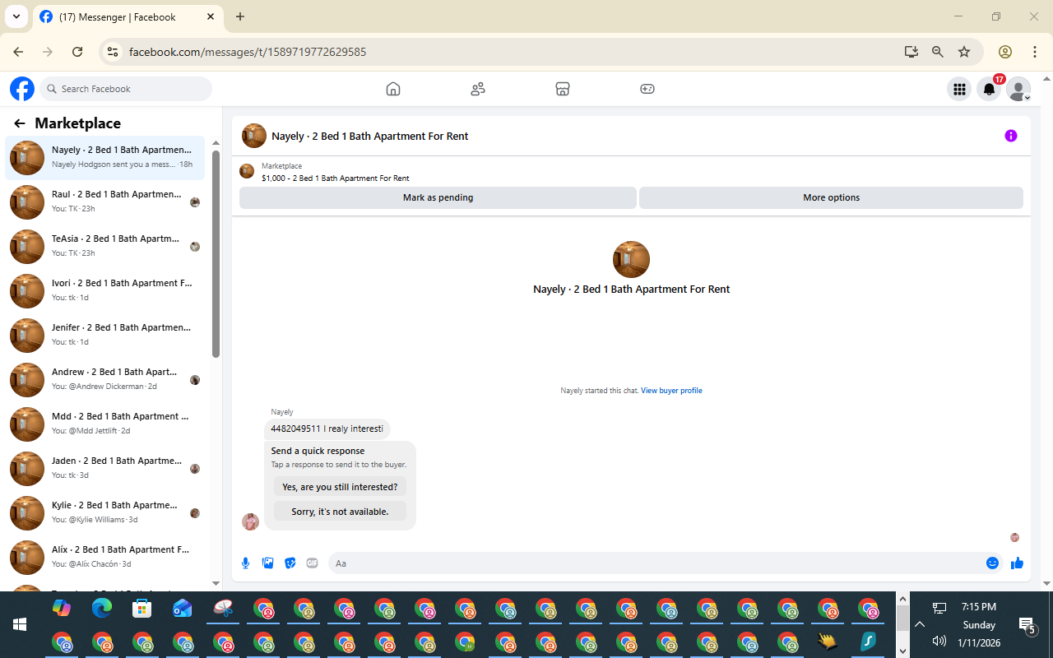Viewport: 1053px width, 658px height.
Task: Open the Windows Start menu
Action: pos(20,624)
